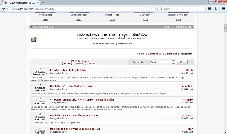Show results 1-100

67,63
